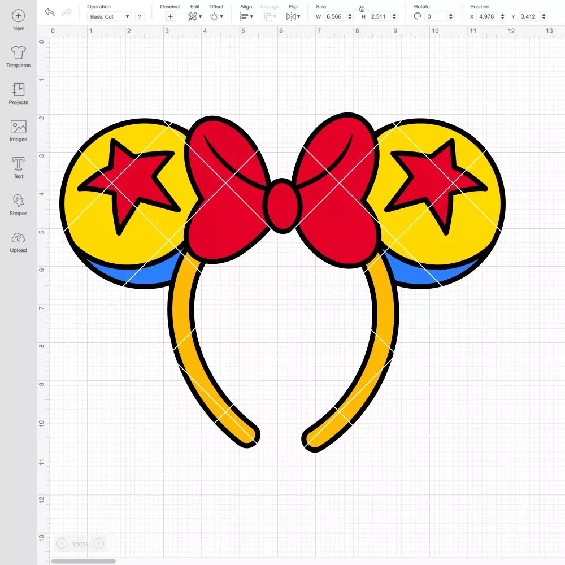Click the Position Y input field
The width and height of the screenshot is (565, 565).
[x=529, y=16]
